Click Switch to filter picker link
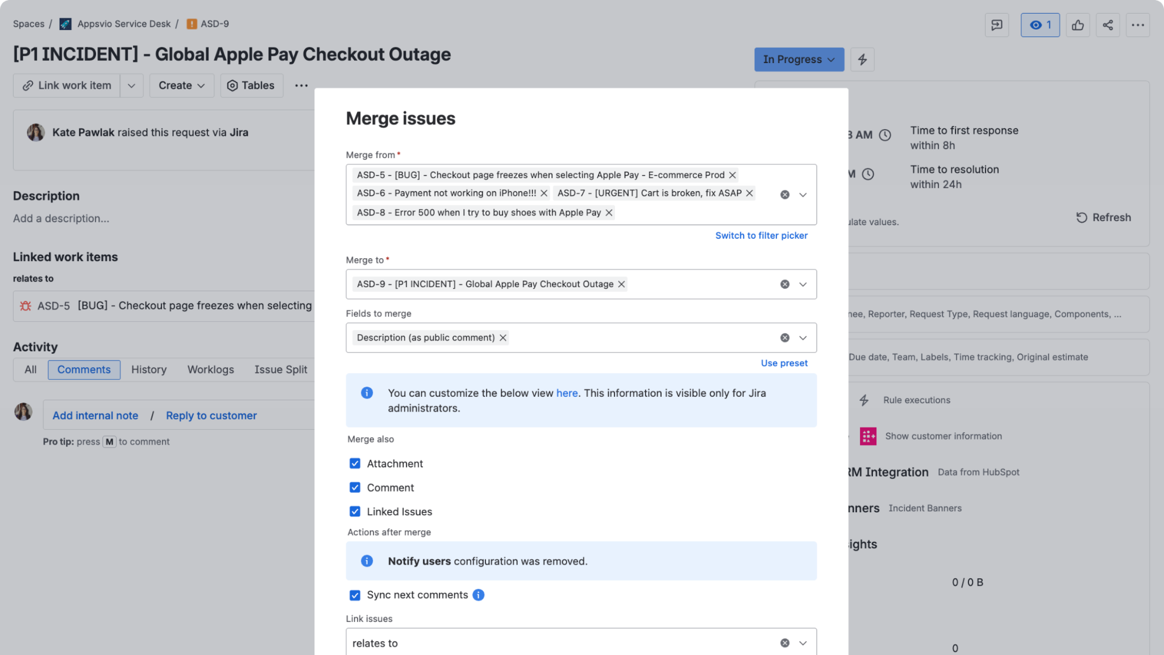This screenshot has width=1164, height=655. tap(761, 235)
